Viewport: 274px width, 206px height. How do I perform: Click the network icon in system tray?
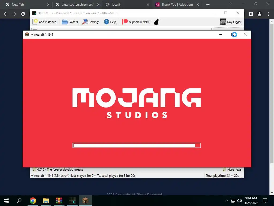[233, 201]
